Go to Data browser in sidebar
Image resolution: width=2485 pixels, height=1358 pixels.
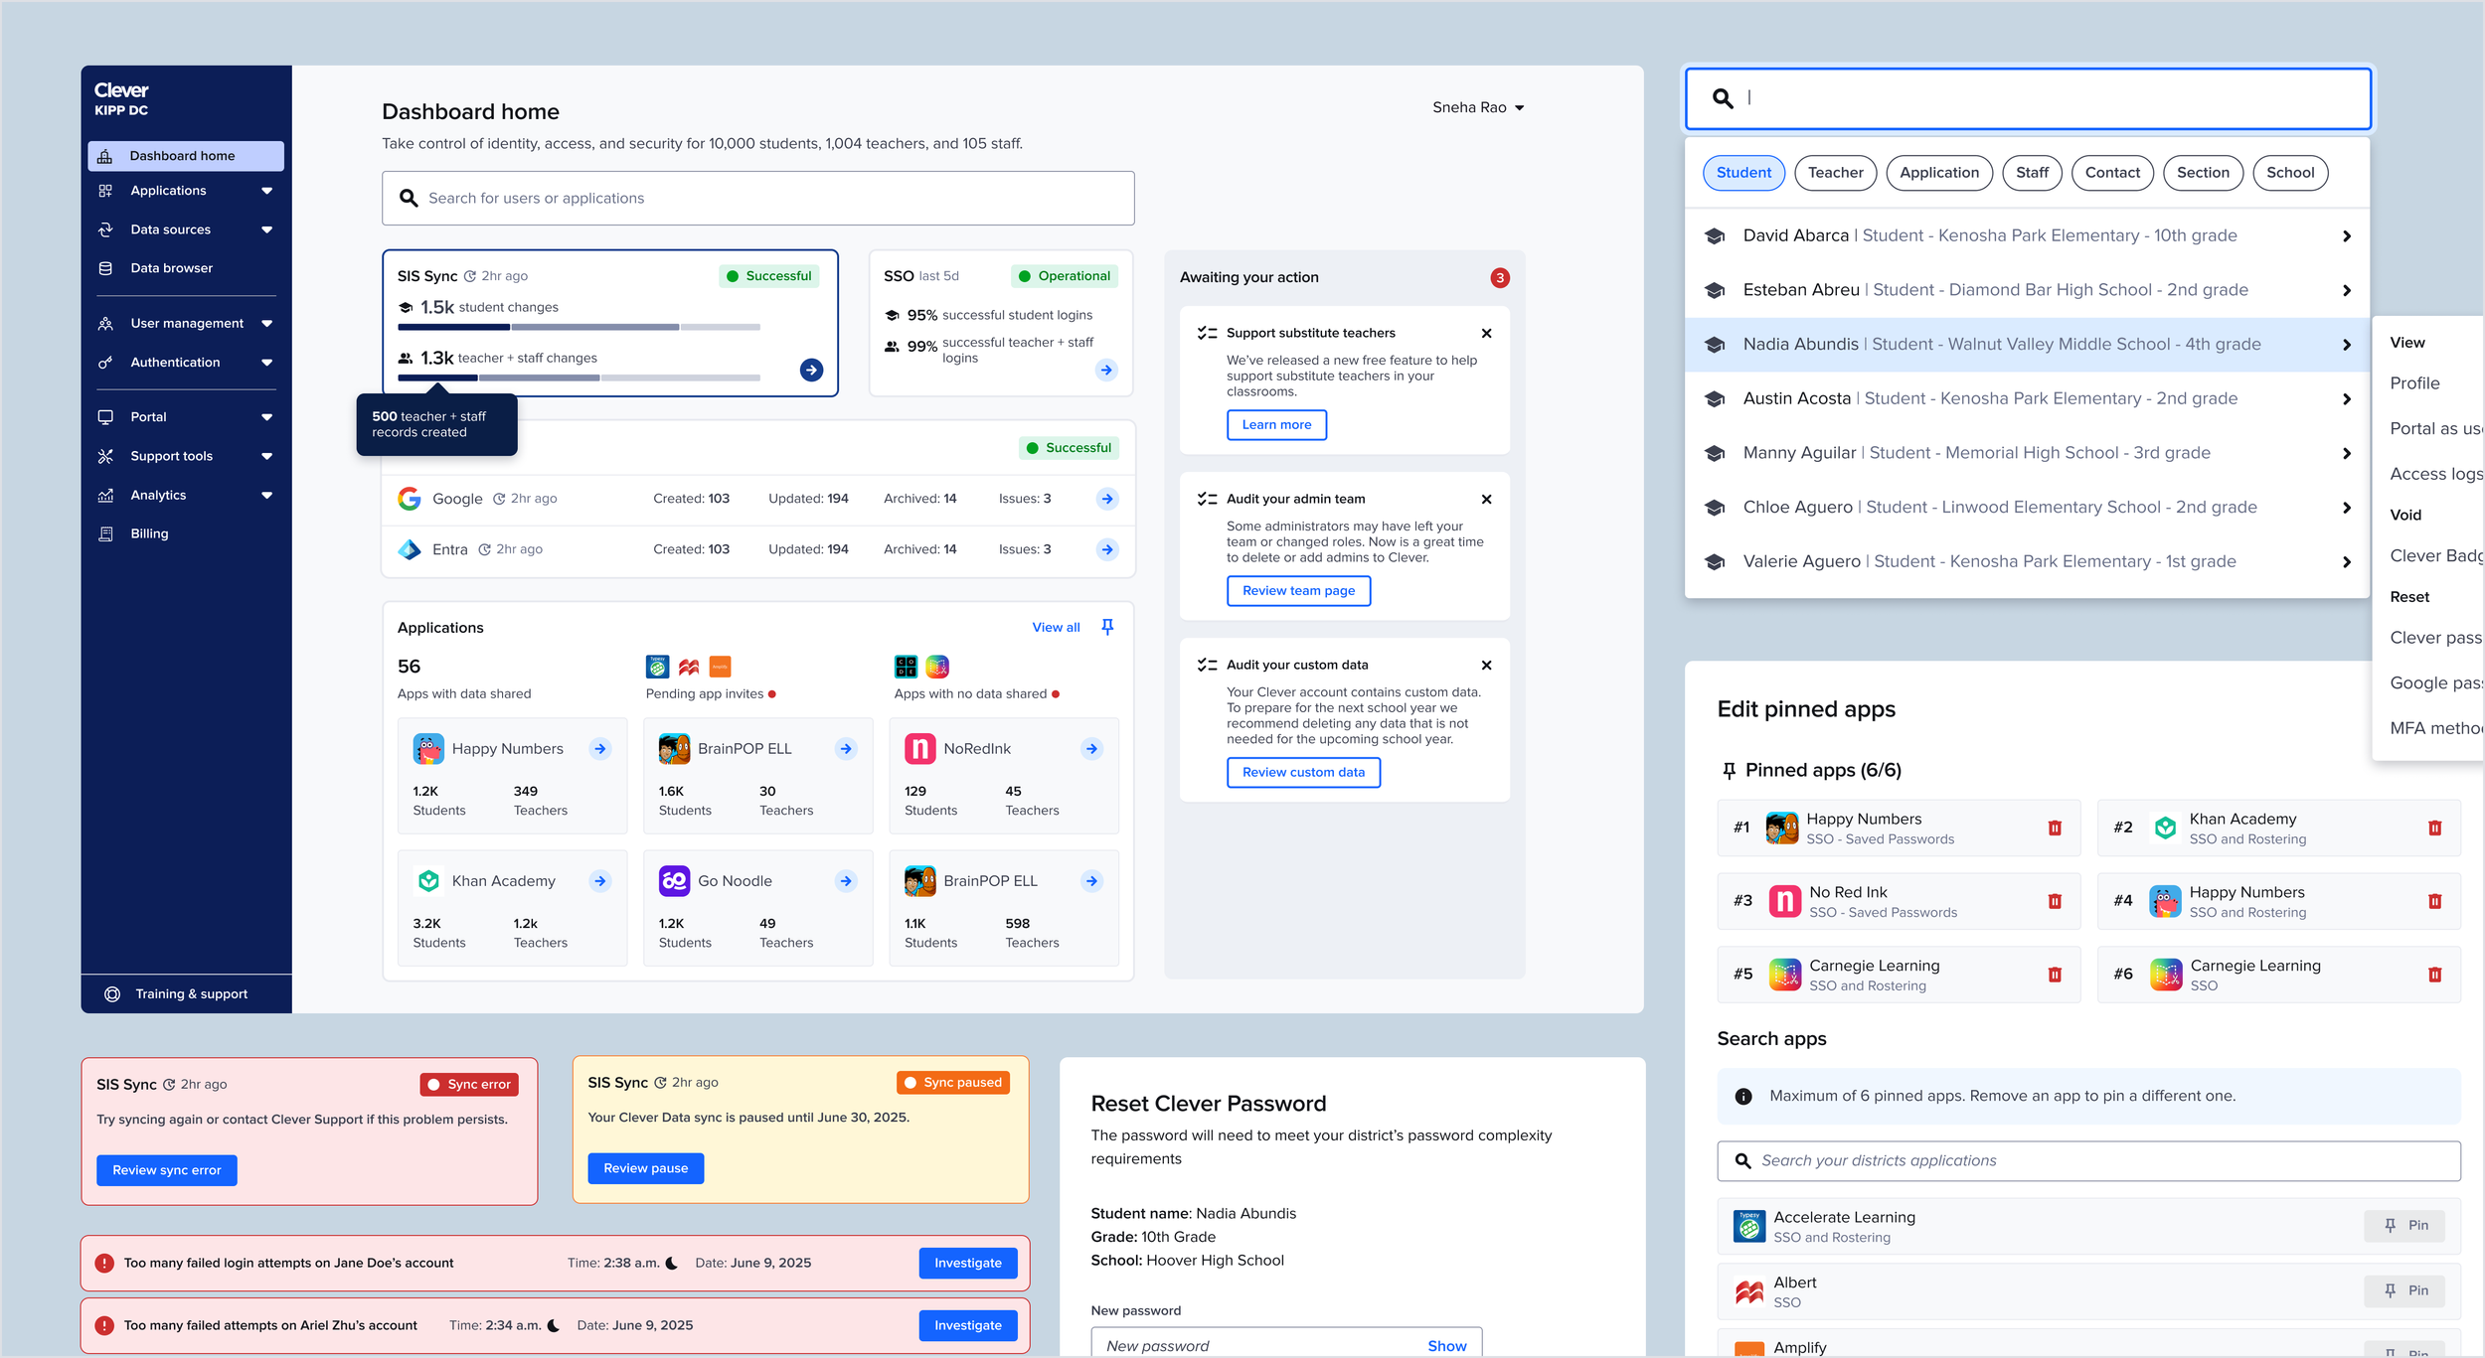[171, 268]
